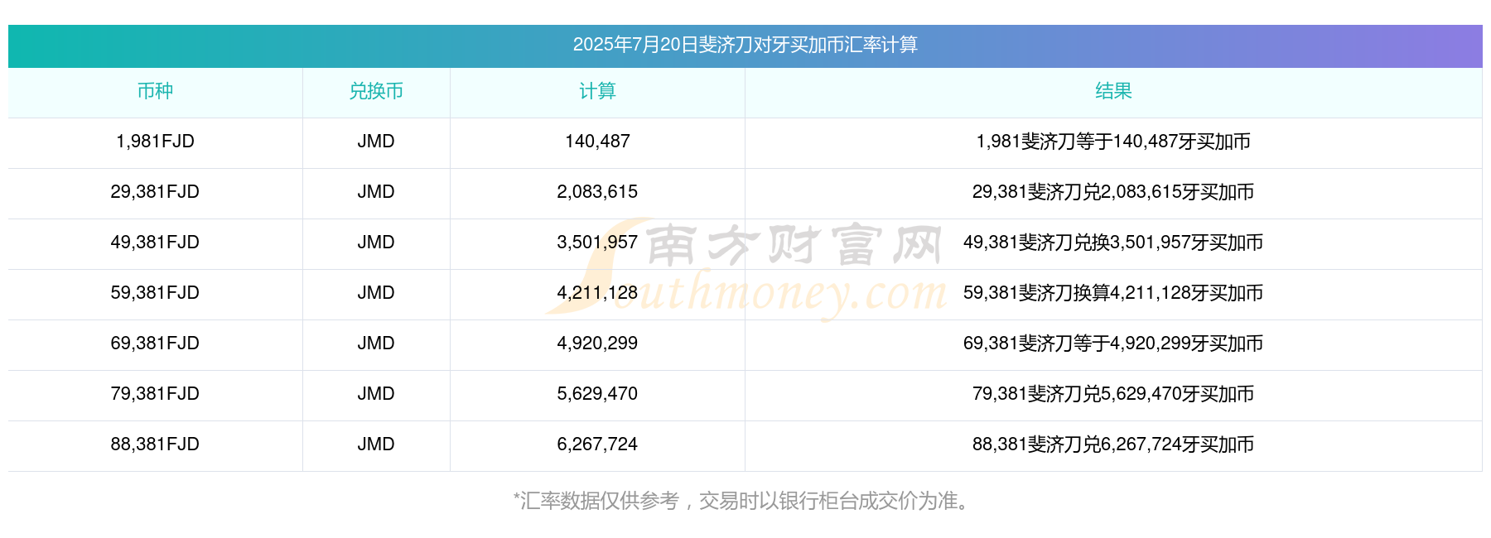Image resolution: width=1491 pixels, height=538 pixels.
Task: Select the 币种 column header
Action: tap(155, 91)
